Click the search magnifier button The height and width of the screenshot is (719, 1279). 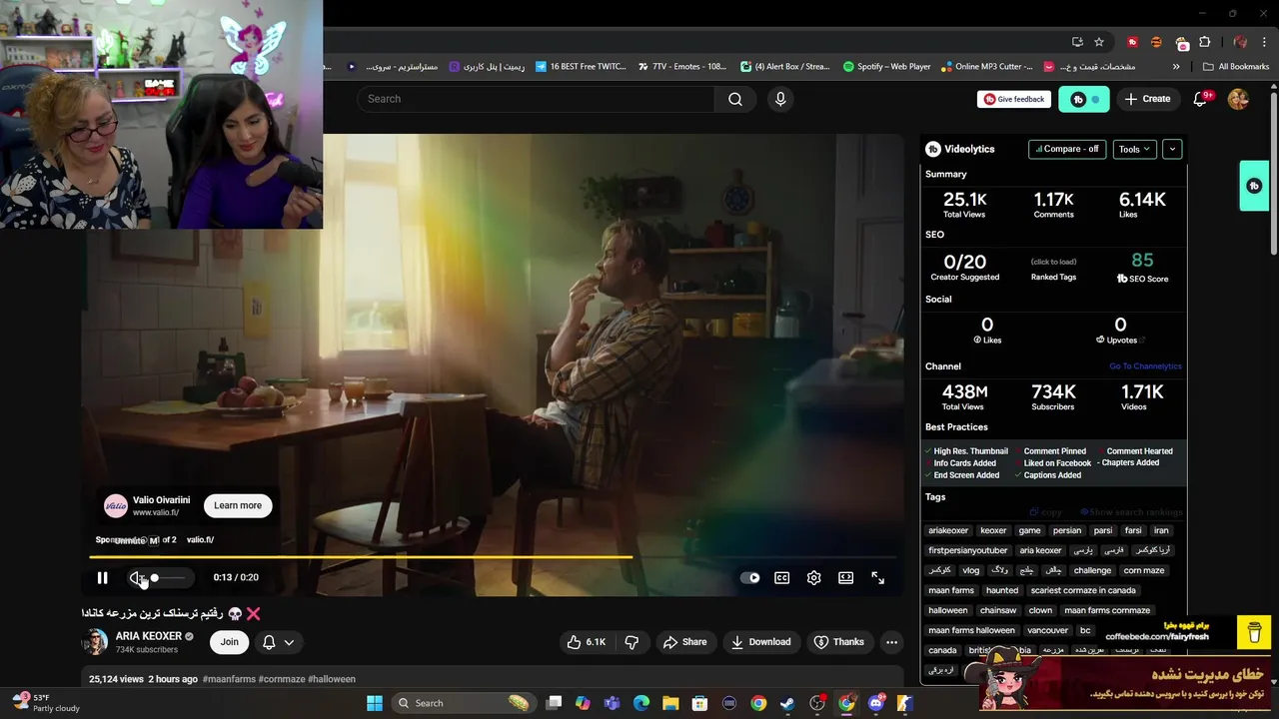735,99
